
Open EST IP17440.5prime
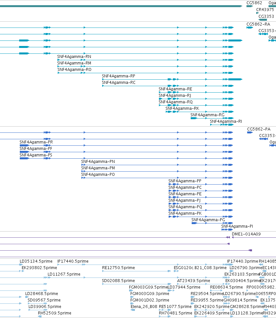click(73, 261)
